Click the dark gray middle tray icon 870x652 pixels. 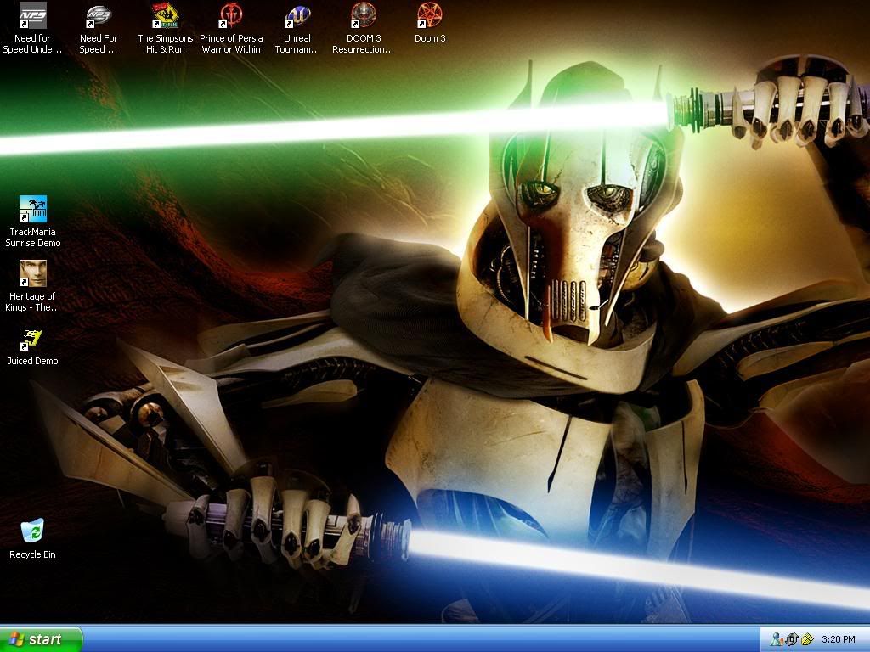[791, 639]
